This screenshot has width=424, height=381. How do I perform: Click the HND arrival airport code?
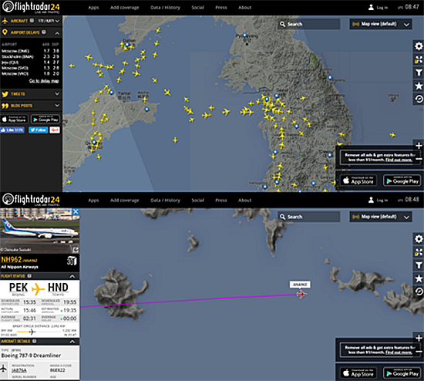pyautogui.click(x=58, y=288)
